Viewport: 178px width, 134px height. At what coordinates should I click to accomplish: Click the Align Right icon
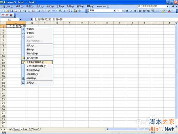click(x=148, y=11)
